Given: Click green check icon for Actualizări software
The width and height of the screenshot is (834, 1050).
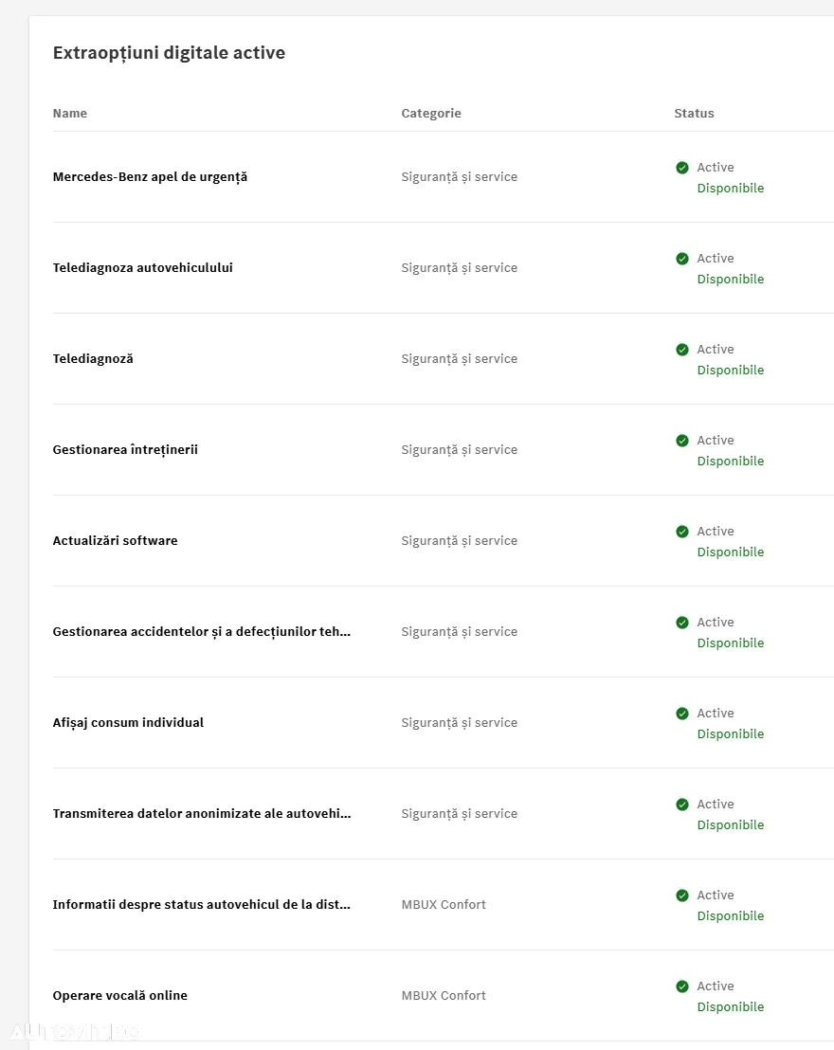Looking at the screenshot, I should (x=682, y=532).
